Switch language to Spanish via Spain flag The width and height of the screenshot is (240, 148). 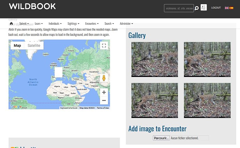coord(231,8)
